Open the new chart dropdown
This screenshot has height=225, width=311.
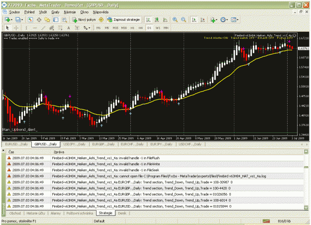pyautogui.click(x=8, y=19)
